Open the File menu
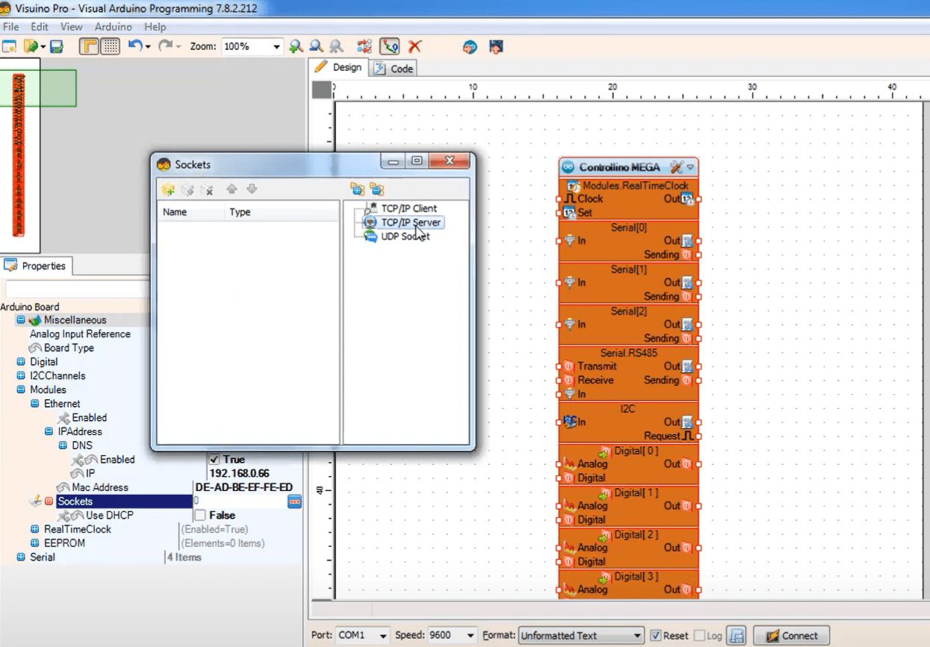This screenshot has width=930, height=647. point(10,27)
